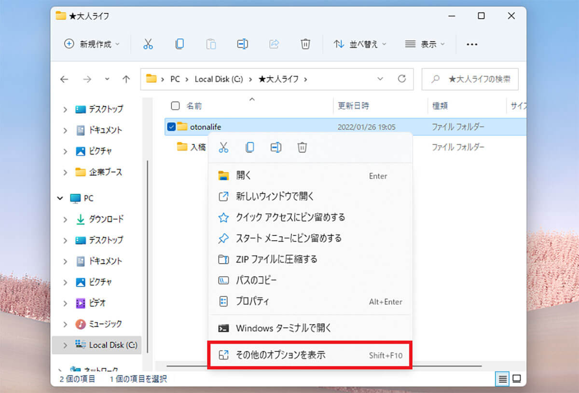Go back with the left arrow button

coord(64,80)
